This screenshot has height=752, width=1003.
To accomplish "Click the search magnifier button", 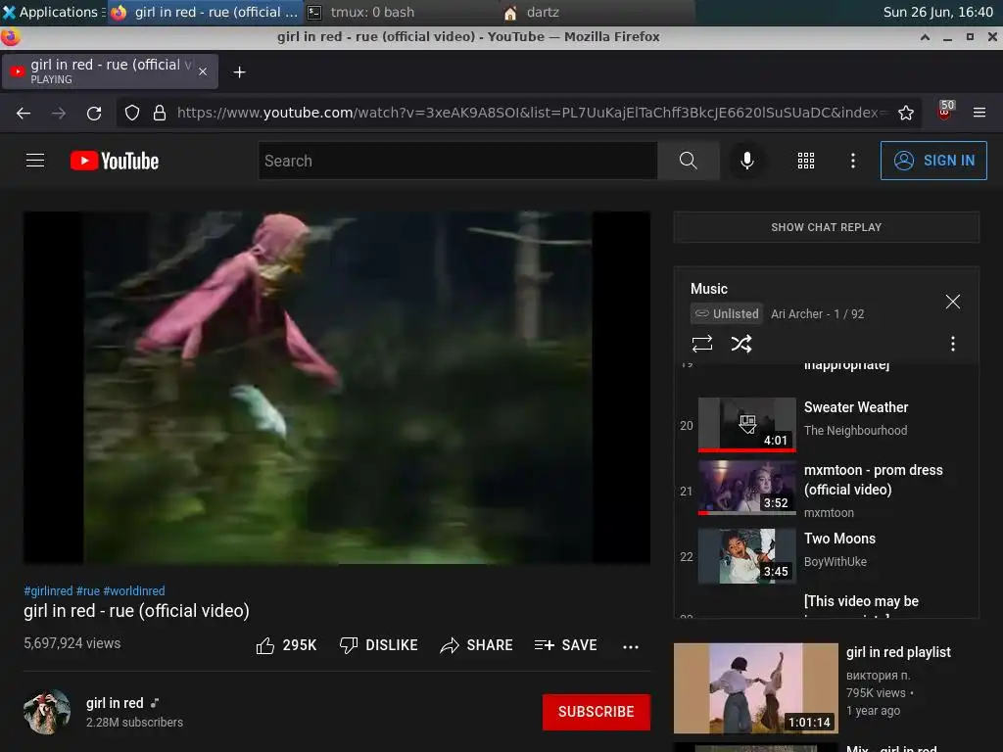I will click(x=689, y=161).
